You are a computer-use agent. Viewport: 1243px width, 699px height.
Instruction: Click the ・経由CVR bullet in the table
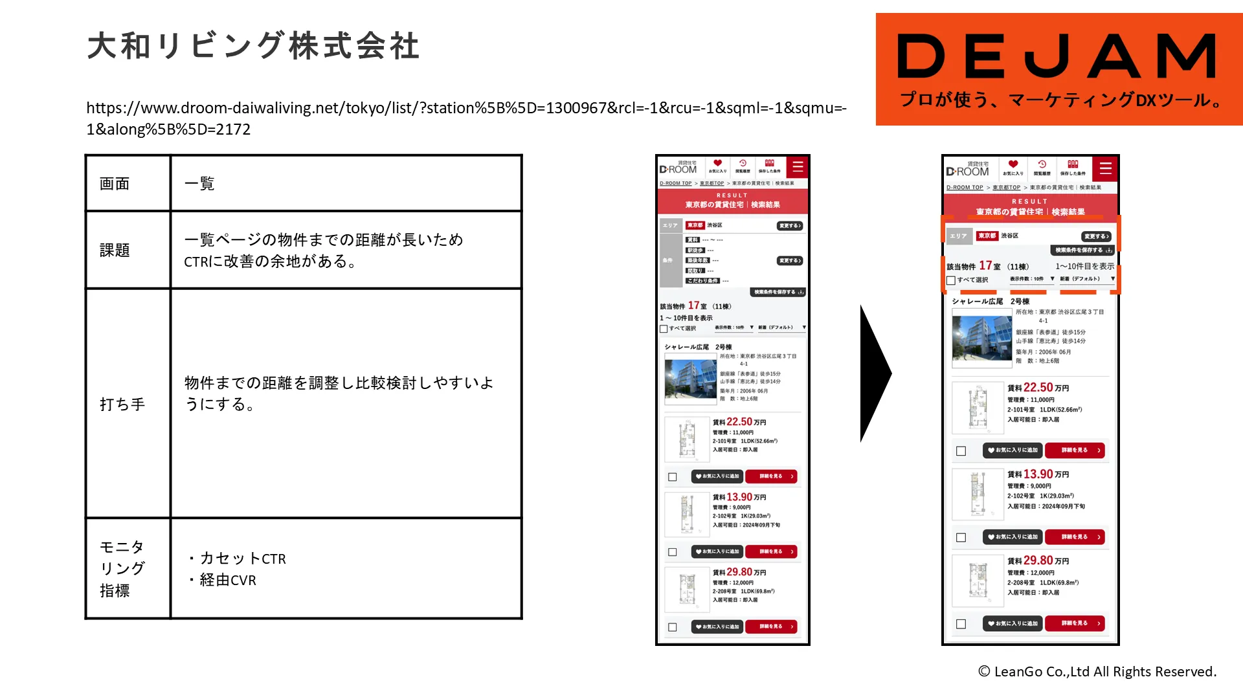point(221,580)
